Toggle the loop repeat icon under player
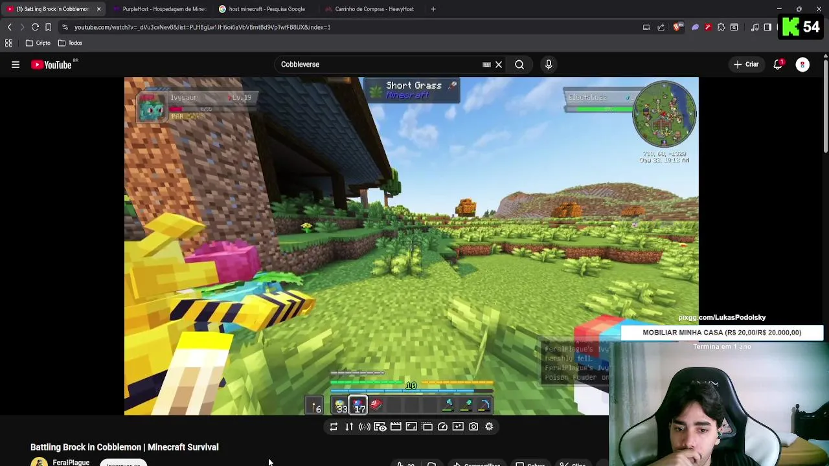This screenshot has height=466, width=829. pyautogui.click(x=334, y=427)
